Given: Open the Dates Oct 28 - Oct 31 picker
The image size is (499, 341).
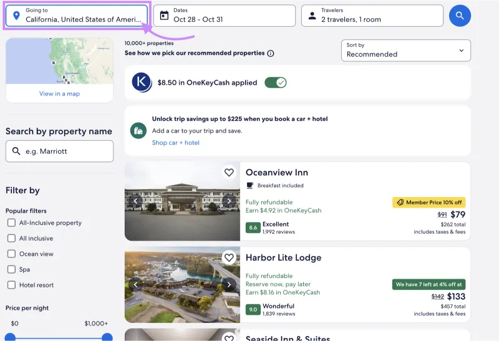Looking at the screenshot, I should [x=225, y=16].
